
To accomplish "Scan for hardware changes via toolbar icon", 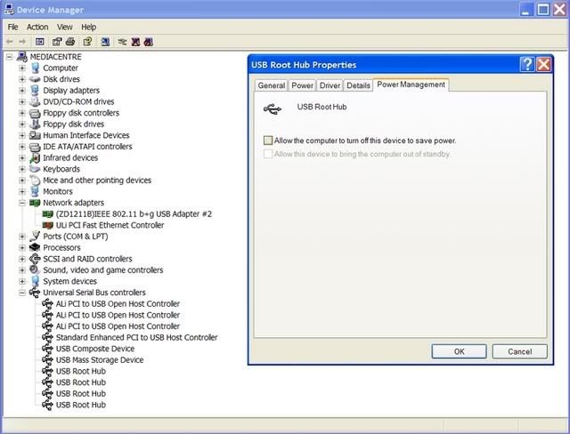I will (x=105, y=42).
